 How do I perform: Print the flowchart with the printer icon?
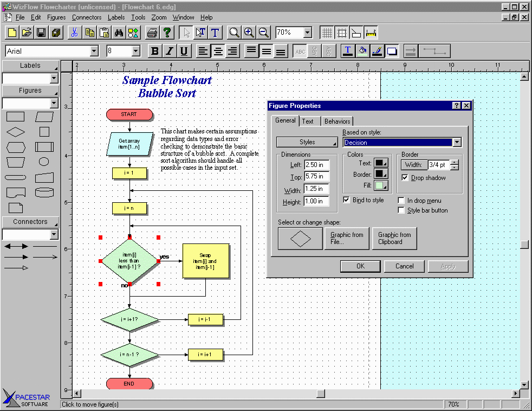pyautogui.click(x=152, y=33)
